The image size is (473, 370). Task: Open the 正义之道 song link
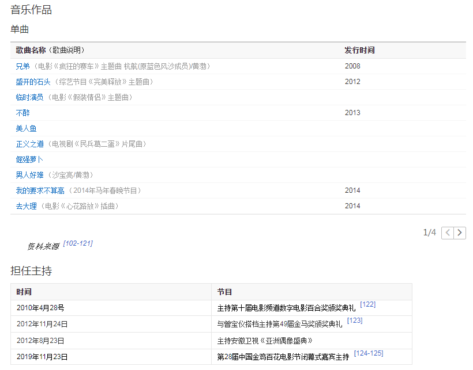[29, 144]
